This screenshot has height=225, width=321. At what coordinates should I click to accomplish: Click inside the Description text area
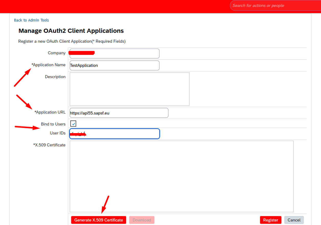[130, 89]
